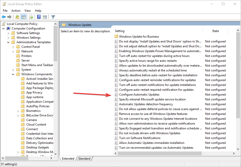Click the Export List toolbar icon

coord(31,17)
